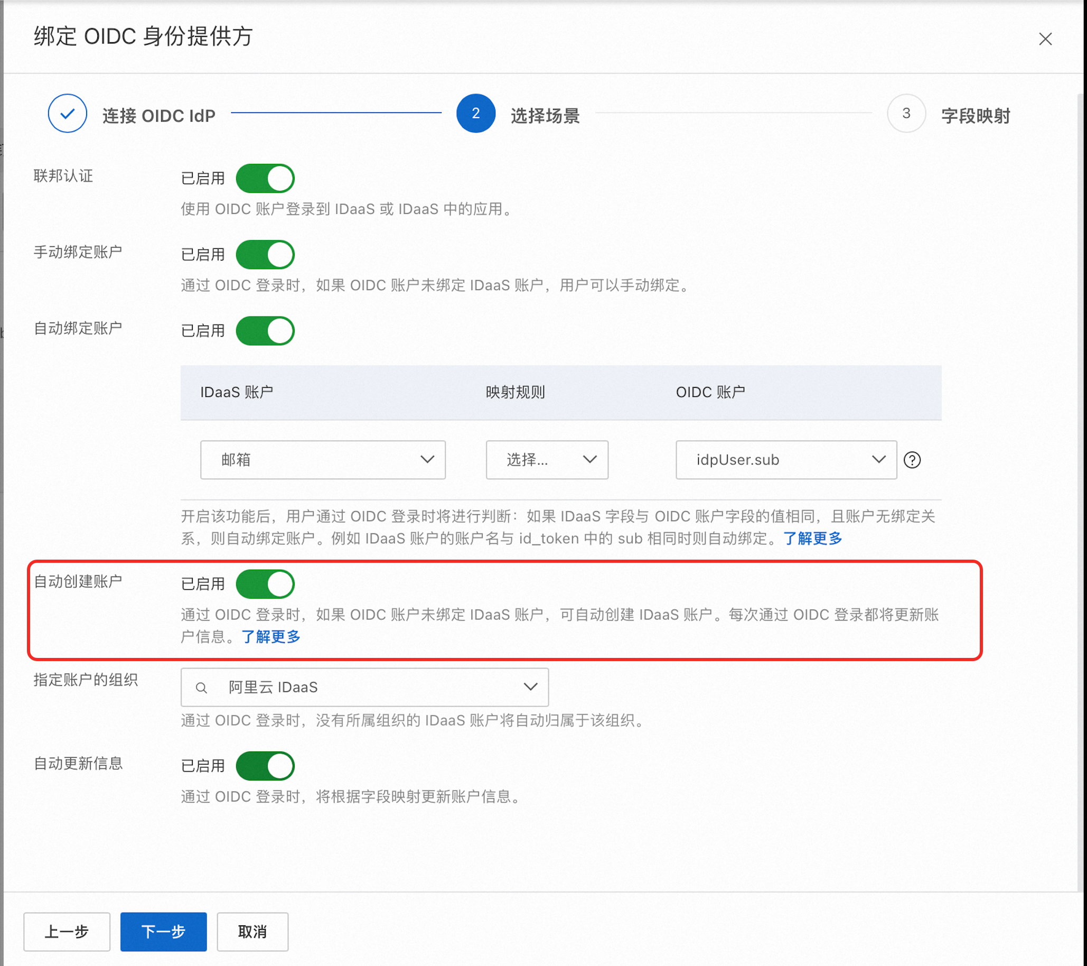This screenshot has width=1087, height=966.
Task: Expand the 选择... mapping rule dropdown
Action: [x=547, y=460]
